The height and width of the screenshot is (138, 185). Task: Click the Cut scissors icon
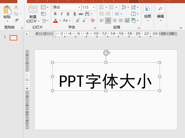coord(16,7)
